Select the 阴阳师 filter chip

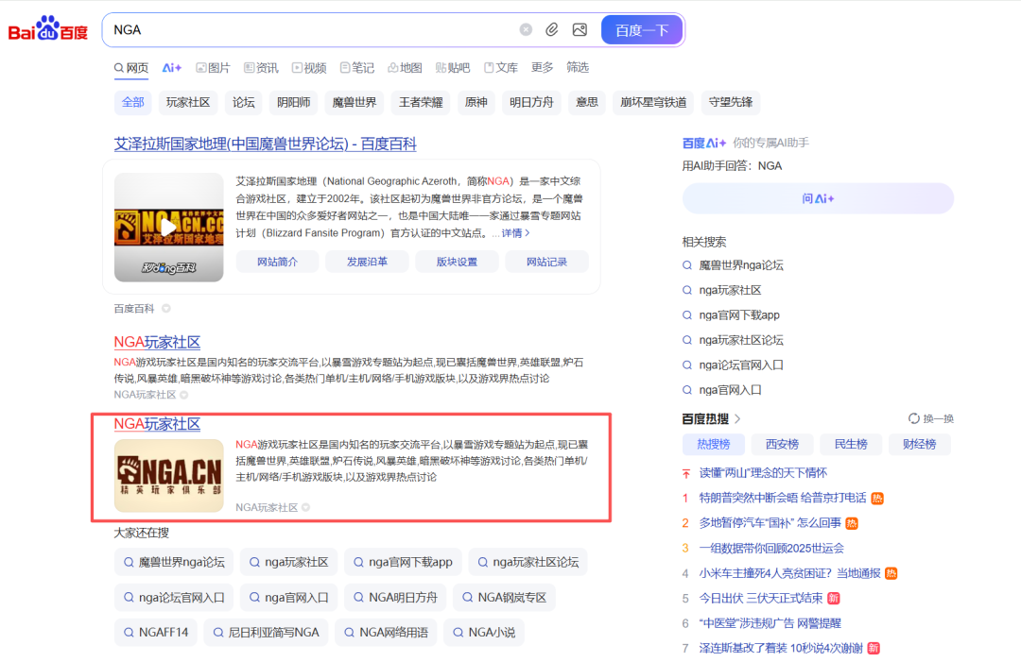294,102
